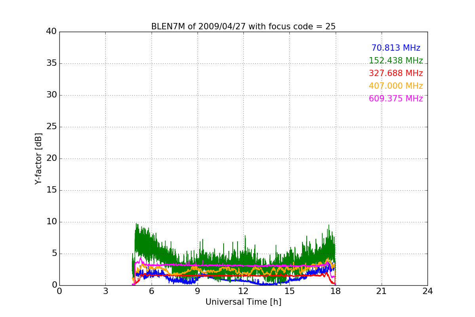Click the x-axis tick label 18
The image size is (475, 317).
tap(336, 291)
